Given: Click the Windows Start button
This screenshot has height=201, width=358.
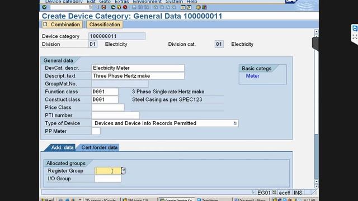Looking at the screenshot, I should pyautogui.click(x=47, y=199).
